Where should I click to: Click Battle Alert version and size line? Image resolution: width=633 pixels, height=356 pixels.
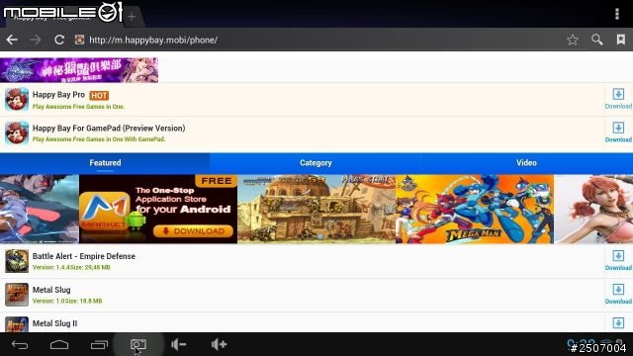tap(71, 268)
